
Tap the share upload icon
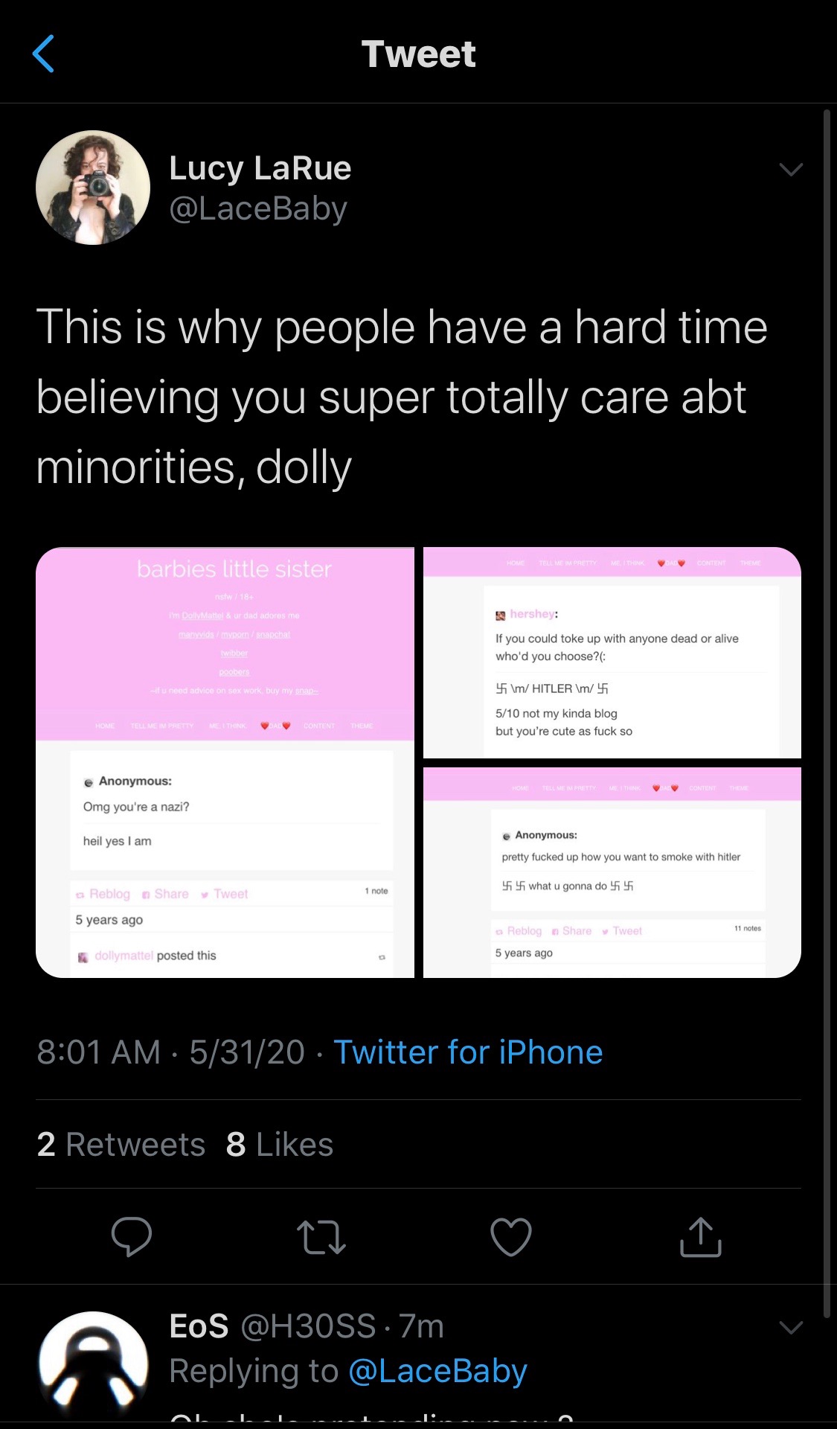[700, 1237]
